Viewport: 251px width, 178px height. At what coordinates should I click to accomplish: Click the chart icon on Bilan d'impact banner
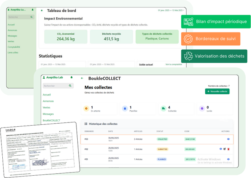click(x=188, y=22)
